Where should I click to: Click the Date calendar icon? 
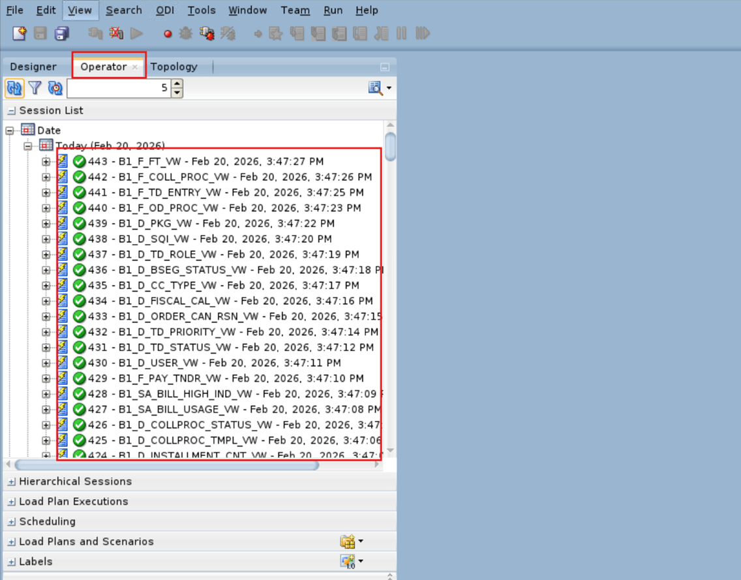tap(28, 130)
